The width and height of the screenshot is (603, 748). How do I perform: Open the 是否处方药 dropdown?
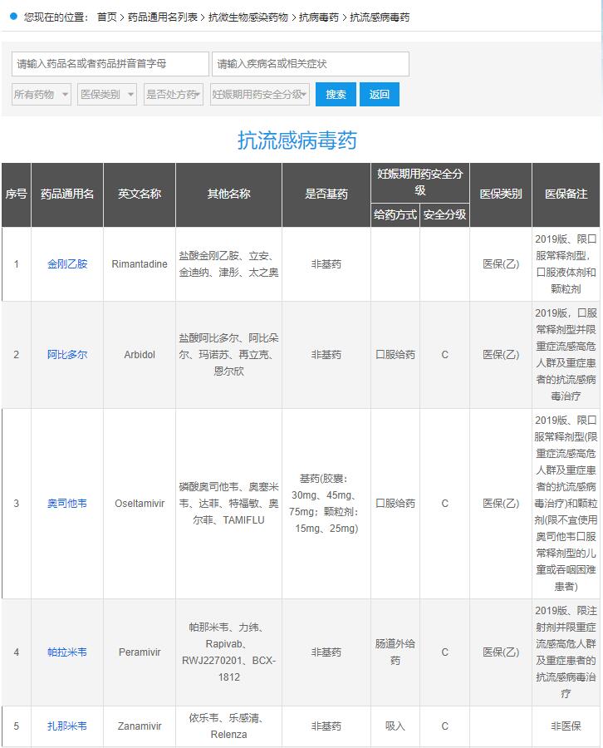click(x=173, y=95)
